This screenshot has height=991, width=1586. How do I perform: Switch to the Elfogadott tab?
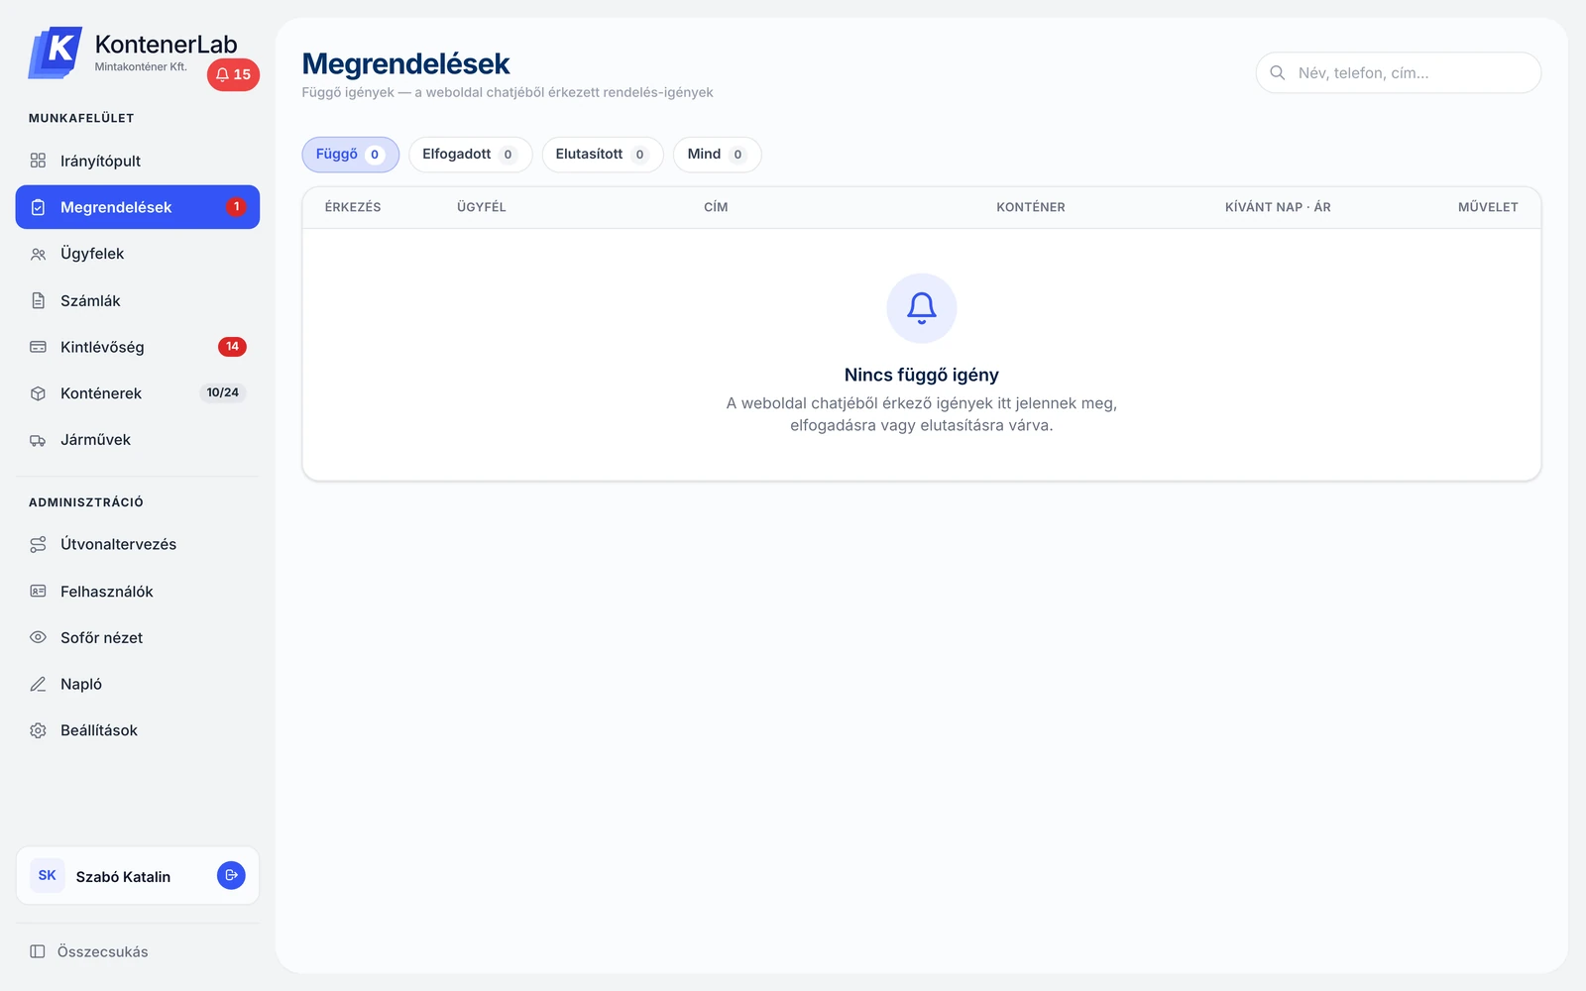(x=471, y=155)
